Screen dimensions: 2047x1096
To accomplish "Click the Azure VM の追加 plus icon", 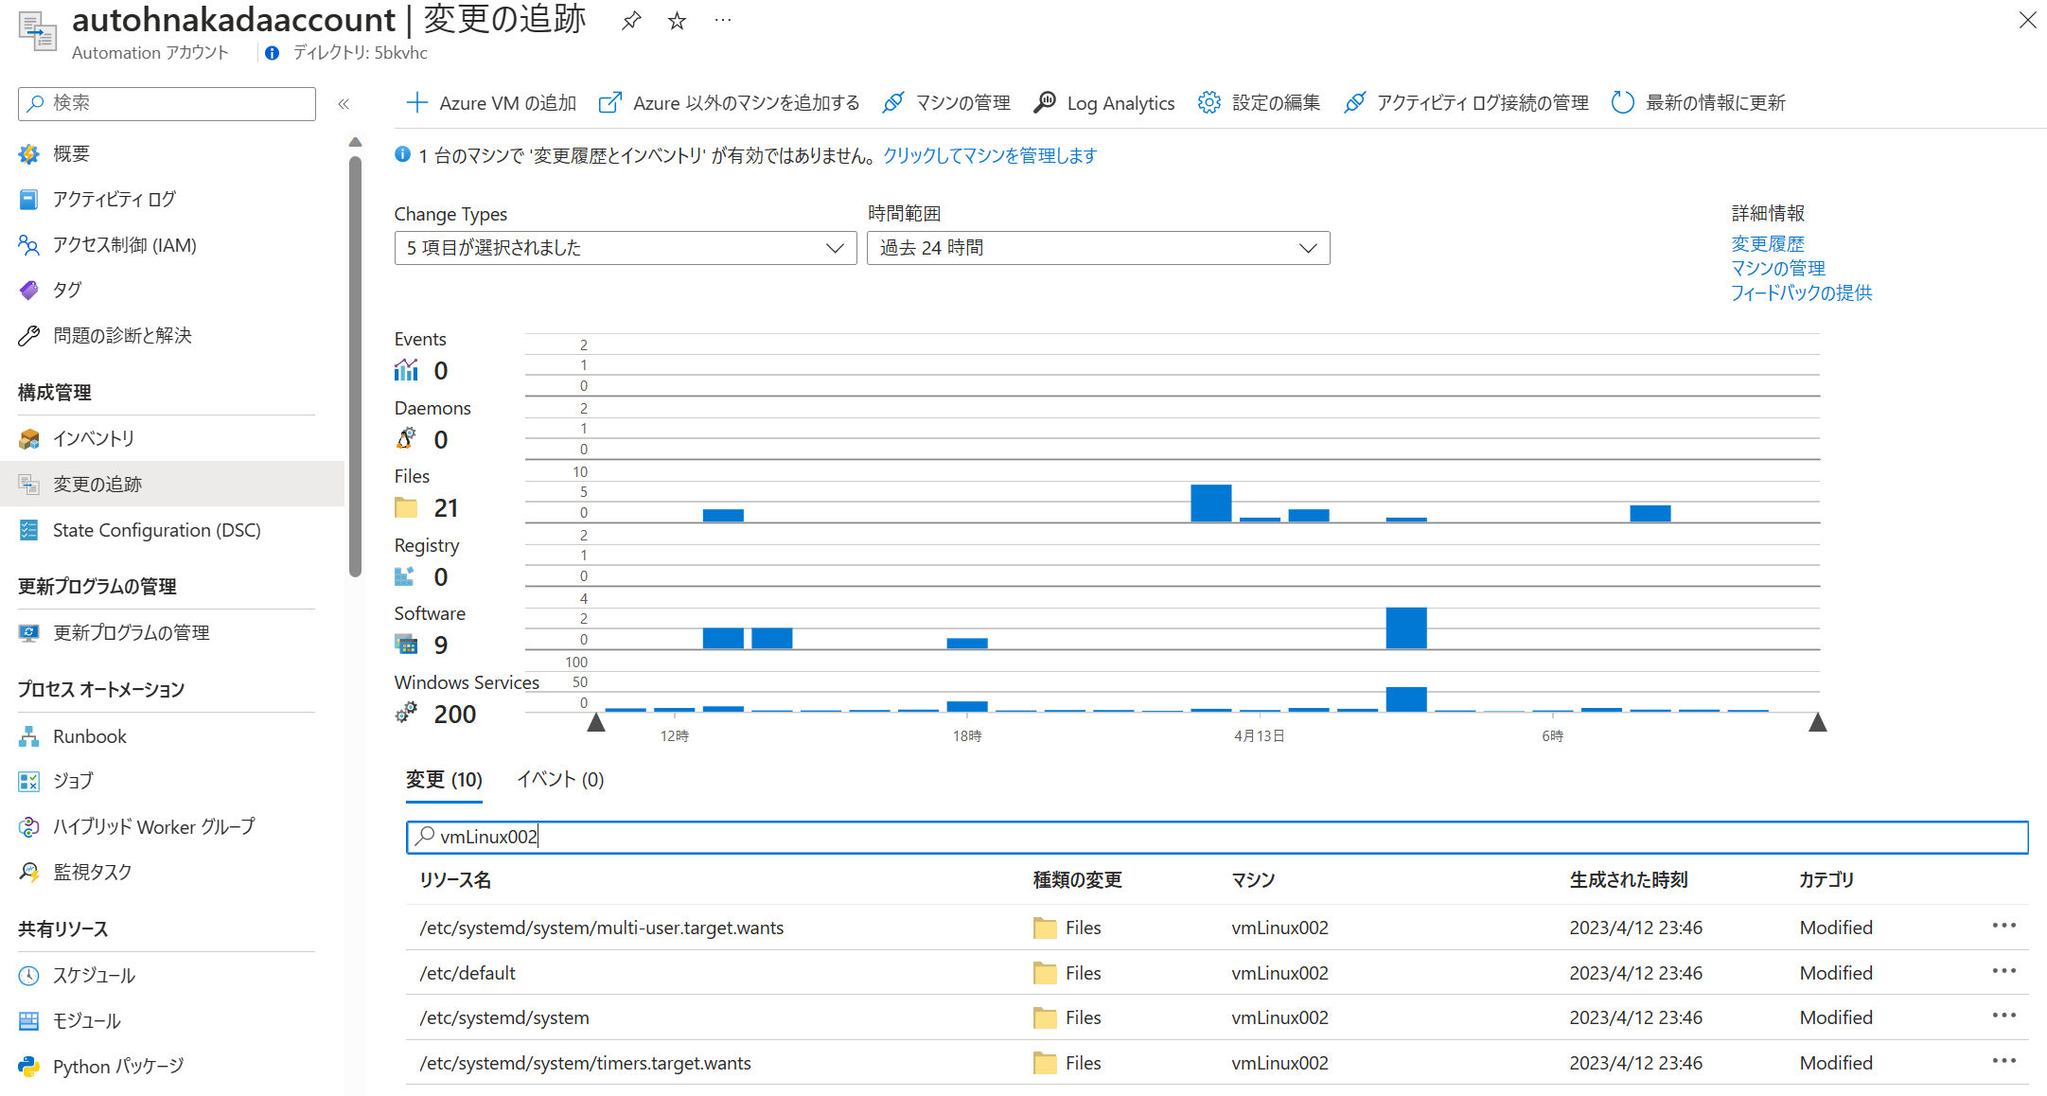I will 416,102.
